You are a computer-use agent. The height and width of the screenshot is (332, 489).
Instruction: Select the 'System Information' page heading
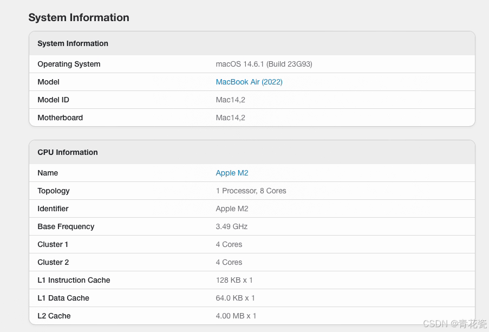pos(79,18)
